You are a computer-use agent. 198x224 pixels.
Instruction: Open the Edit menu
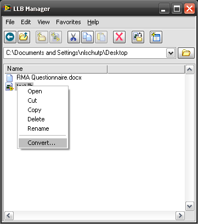[26, 22]
